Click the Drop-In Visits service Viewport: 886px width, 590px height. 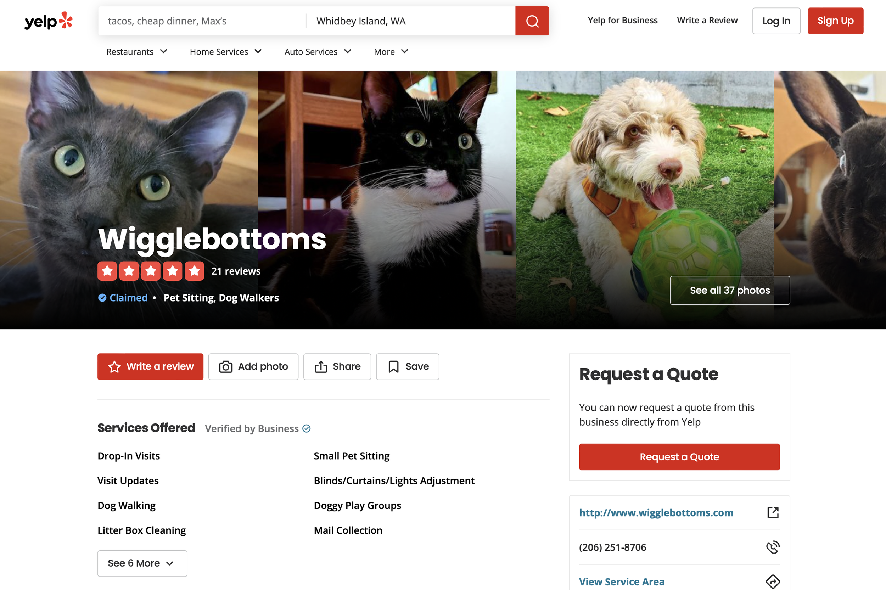point(129,456)
